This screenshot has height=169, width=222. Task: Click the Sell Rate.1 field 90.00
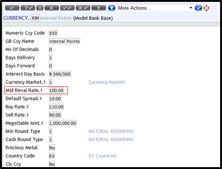[x=55, y=115]
